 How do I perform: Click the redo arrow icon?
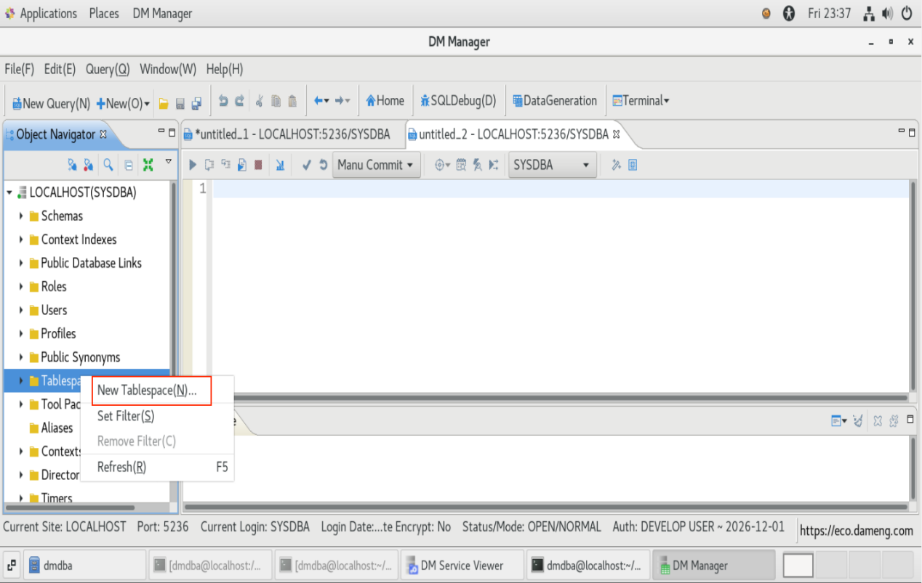tap(239, 102)
